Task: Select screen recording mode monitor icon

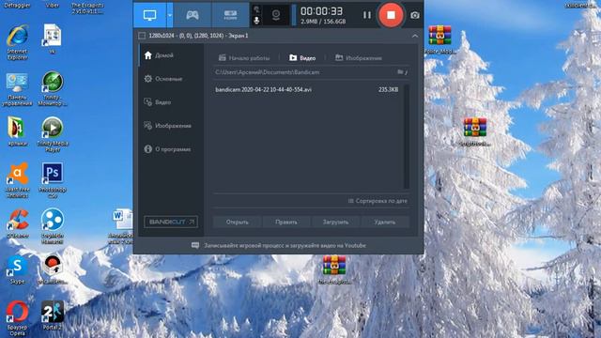Action: (150, 15)
